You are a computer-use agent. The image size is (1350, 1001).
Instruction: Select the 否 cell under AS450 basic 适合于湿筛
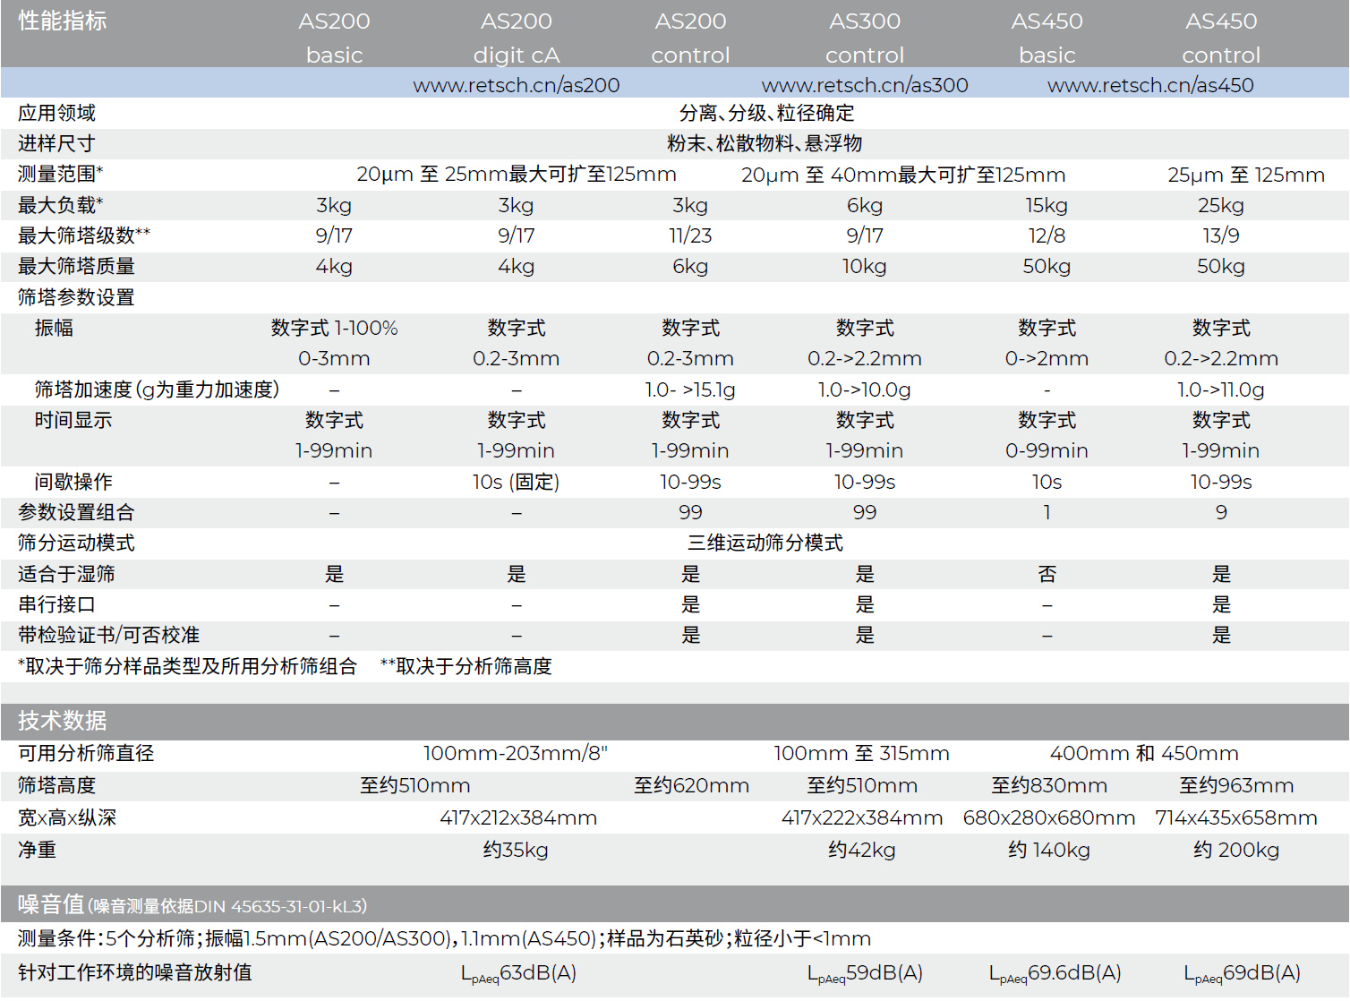click(1047, 574)
